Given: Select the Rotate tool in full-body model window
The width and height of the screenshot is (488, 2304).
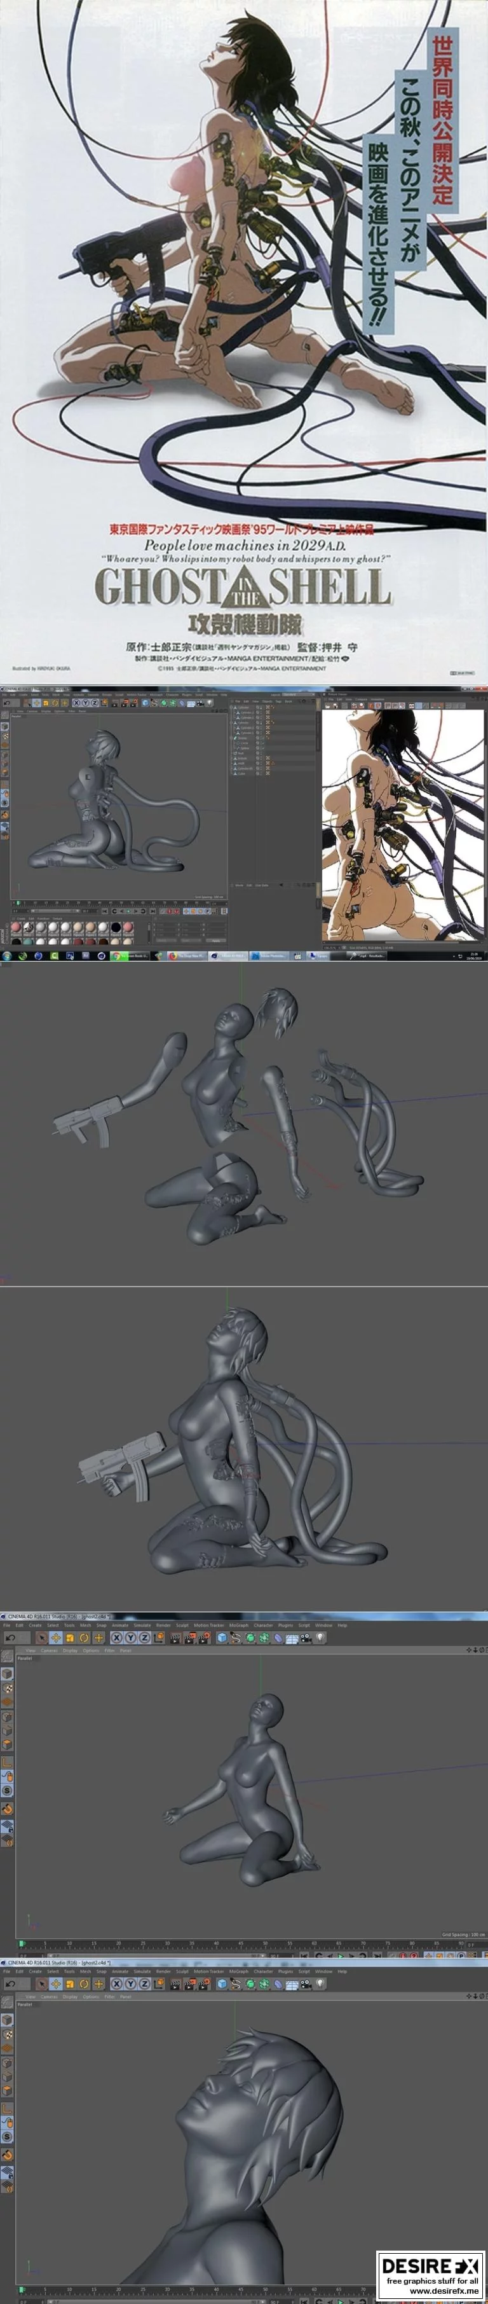Looking at the screenshot, I should click(84, 1638).
